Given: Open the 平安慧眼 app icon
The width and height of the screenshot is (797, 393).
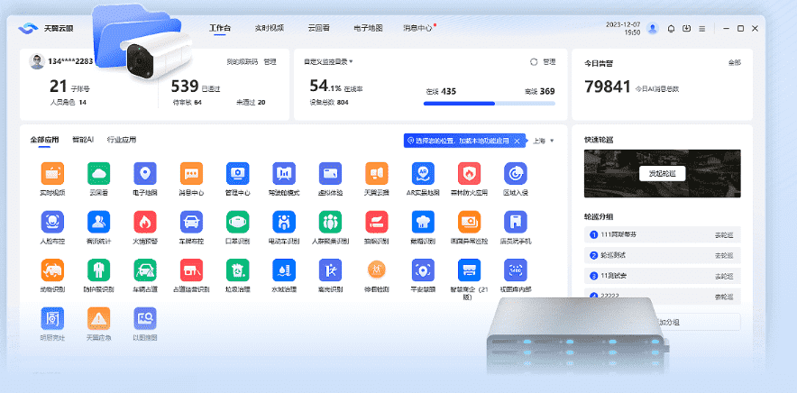Looking at the screenshot, I should point(423,270).
